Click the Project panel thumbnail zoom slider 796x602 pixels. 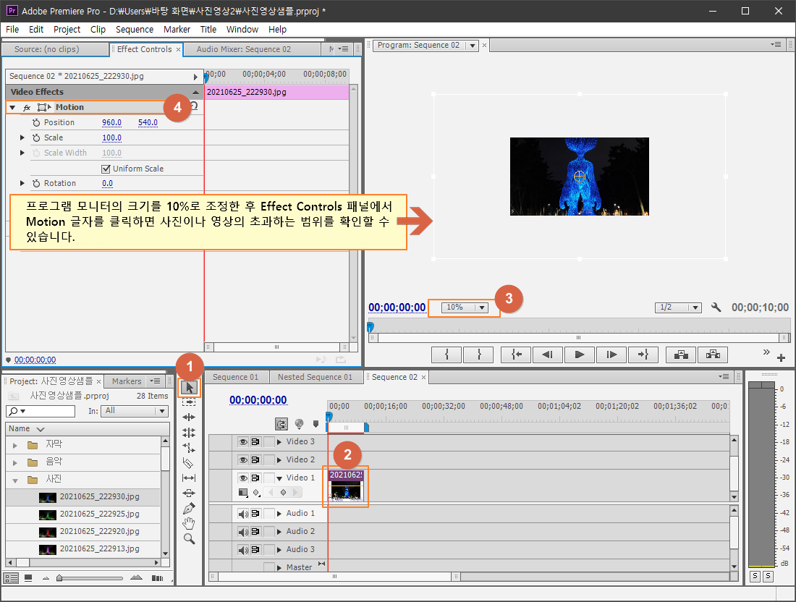pyautogui.click(x=59, y=577)
